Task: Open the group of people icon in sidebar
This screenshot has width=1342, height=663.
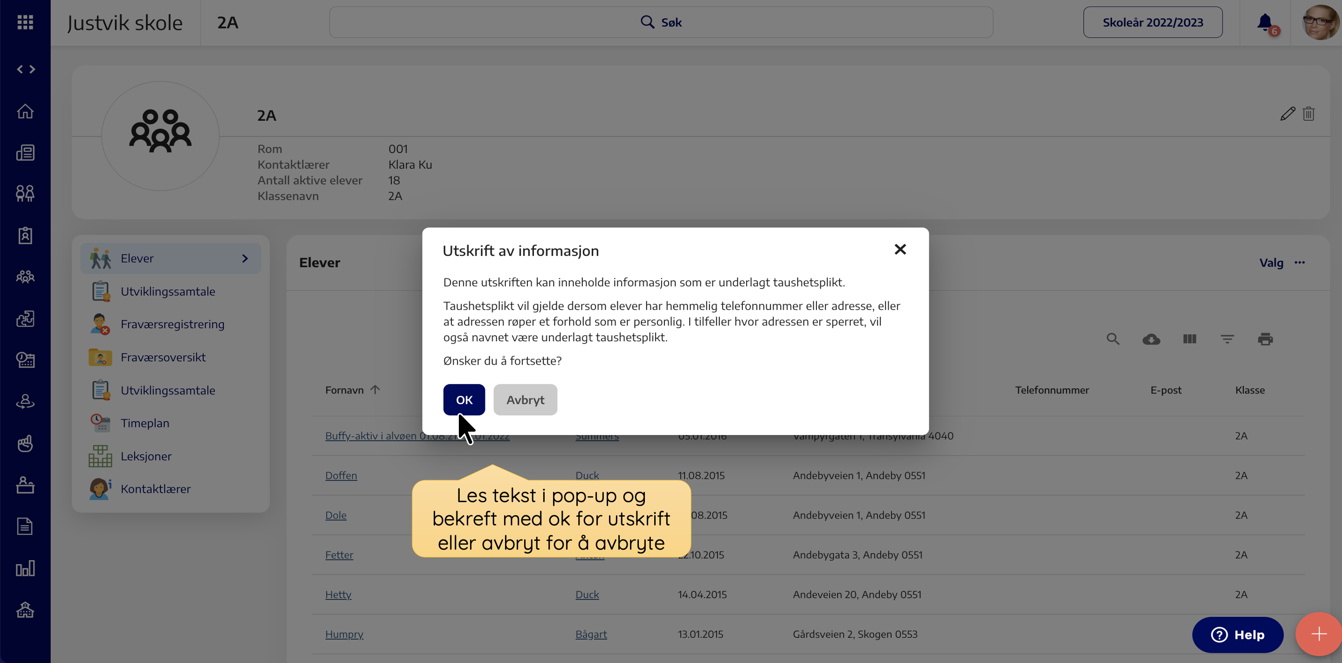Action: pos(25,276)
